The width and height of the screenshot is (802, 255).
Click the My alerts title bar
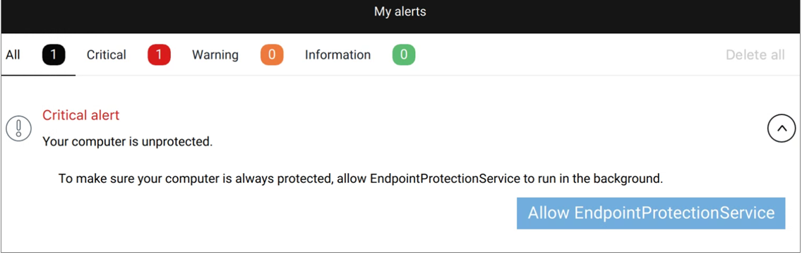click(x=400, y=11)
